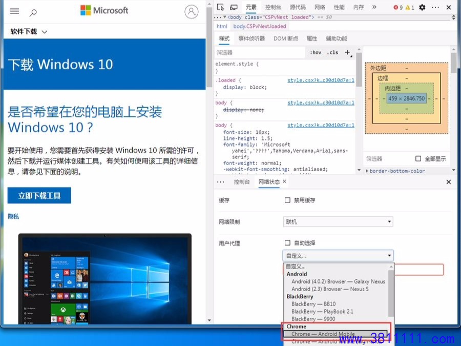This screenshot has width=461, height=346.
Task: Select the 样式 sub-tab
Action: click(224, 38)
